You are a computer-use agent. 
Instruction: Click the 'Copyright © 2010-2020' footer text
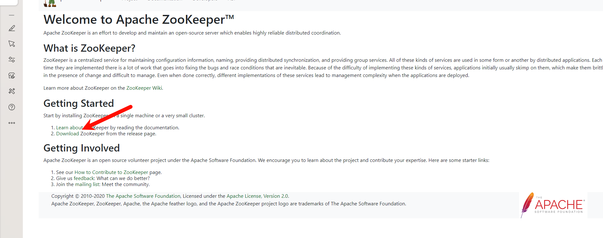78,196
